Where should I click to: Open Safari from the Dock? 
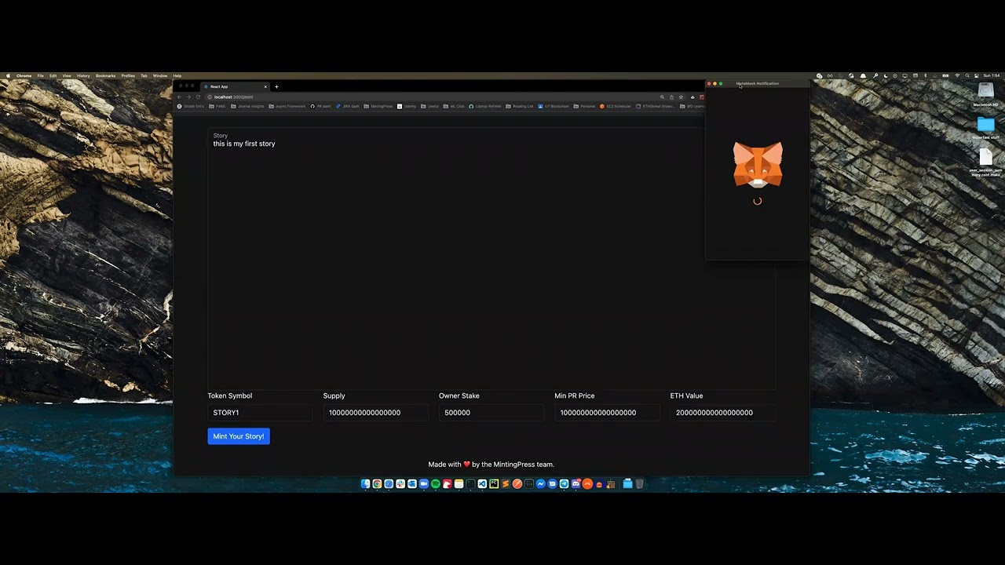click(389, 484)
